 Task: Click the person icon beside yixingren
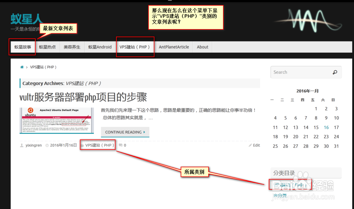coord(22,145)
